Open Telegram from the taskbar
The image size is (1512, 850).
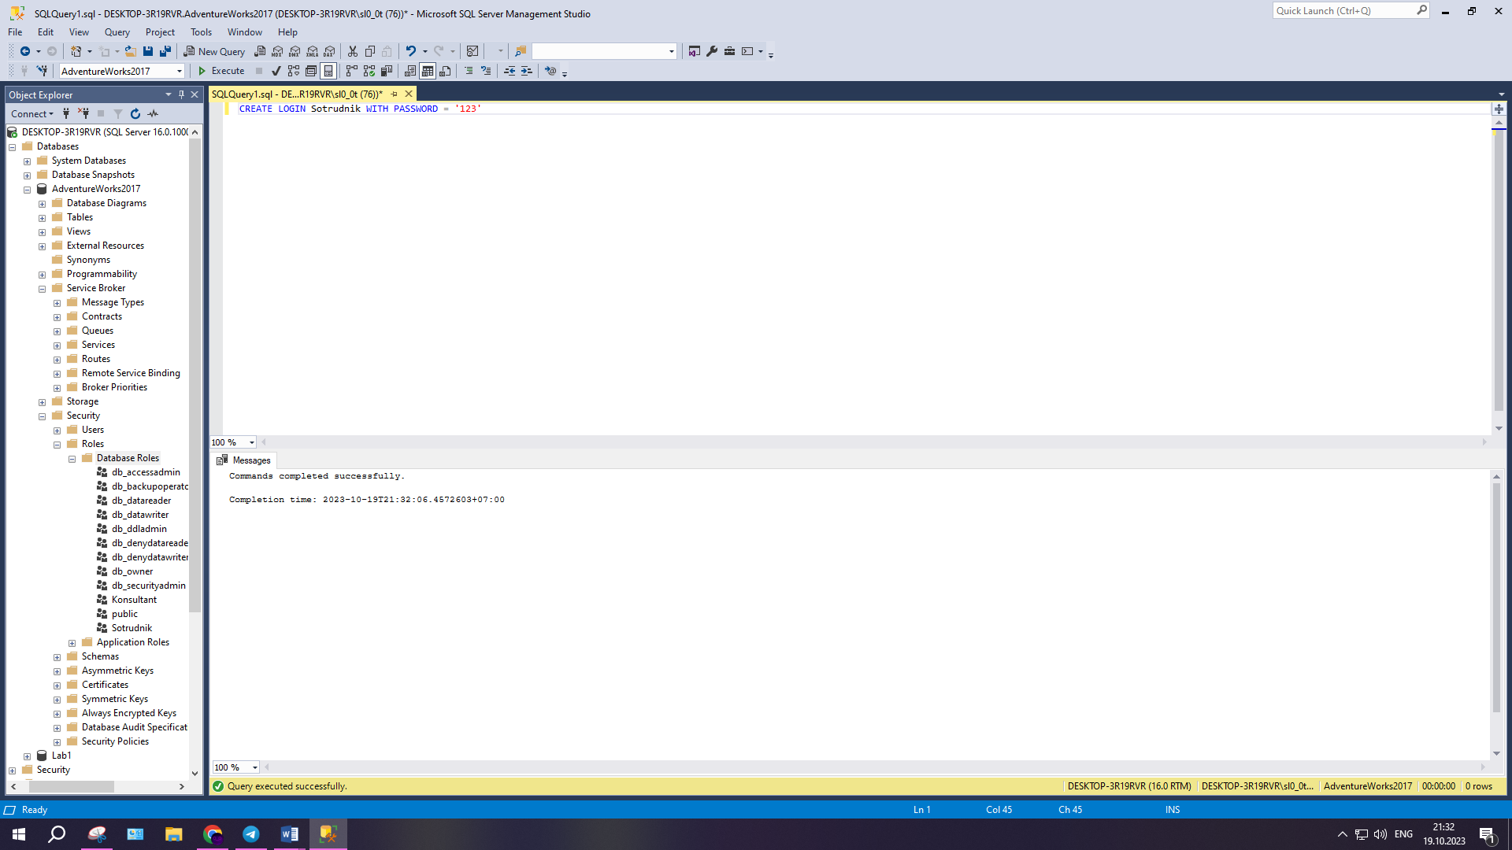point(251,834)
